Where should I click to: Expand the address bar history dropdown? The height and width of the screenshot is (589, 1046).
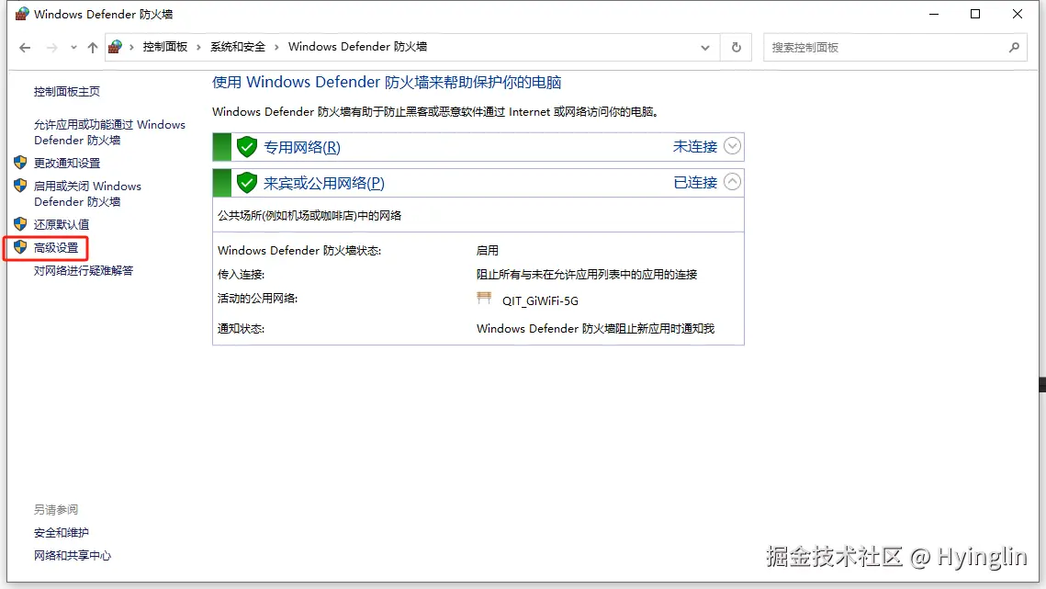(705, 48)
